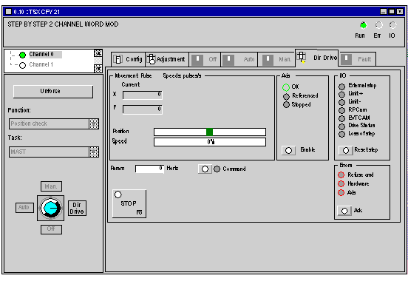Open the Dir Drive tab
Viewport: 408px width, 284px height.
click(316, 58)
